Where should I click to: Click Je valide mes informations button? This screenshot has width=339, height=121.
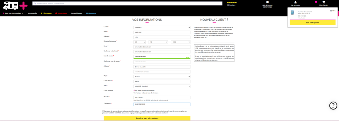(147, 118)
